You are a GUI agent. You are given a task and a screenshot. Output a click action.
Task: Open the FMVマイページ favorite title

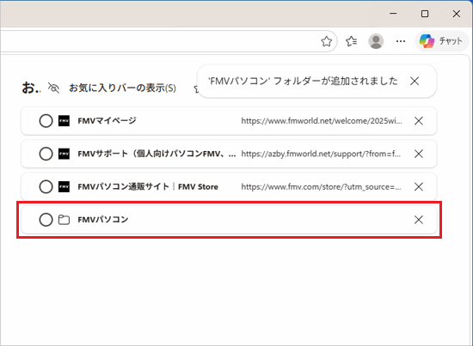click(x=107, y=121)
